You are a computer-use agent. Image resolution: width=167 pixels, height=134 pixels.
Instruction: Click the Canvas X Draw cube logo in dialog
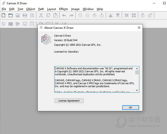click(x=46, y=39)
